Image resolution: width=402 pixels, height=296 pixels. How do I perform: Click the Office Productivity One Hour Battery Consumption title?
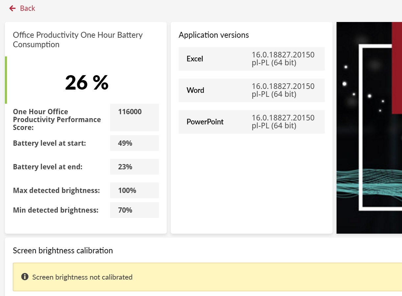(78, 40)
